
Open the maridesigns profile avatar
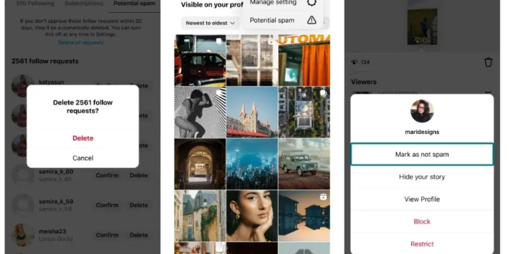tap(422, 111)
